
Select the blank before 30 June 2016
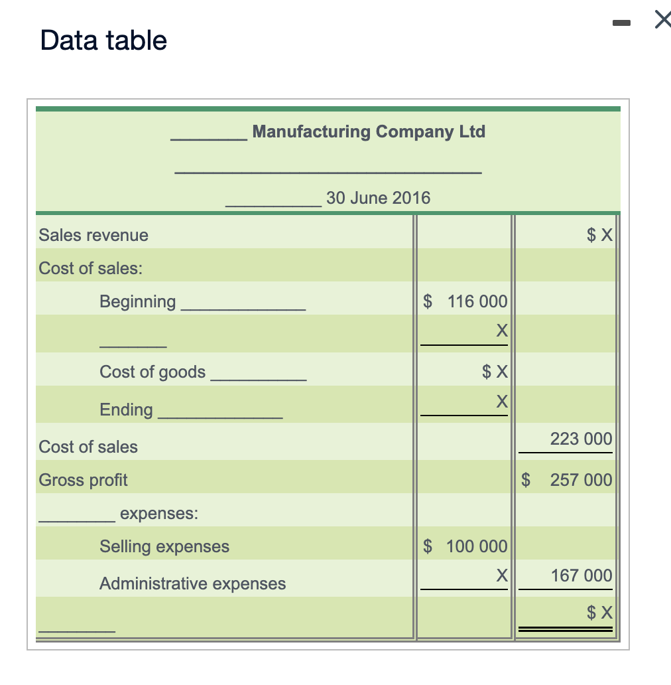273,200
